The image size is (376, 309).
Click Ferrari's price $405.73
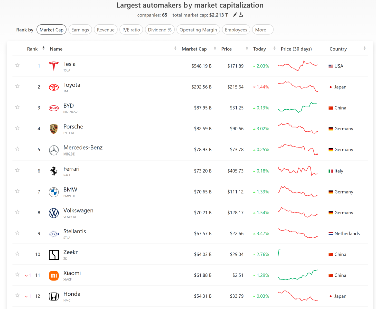(235, 171)
